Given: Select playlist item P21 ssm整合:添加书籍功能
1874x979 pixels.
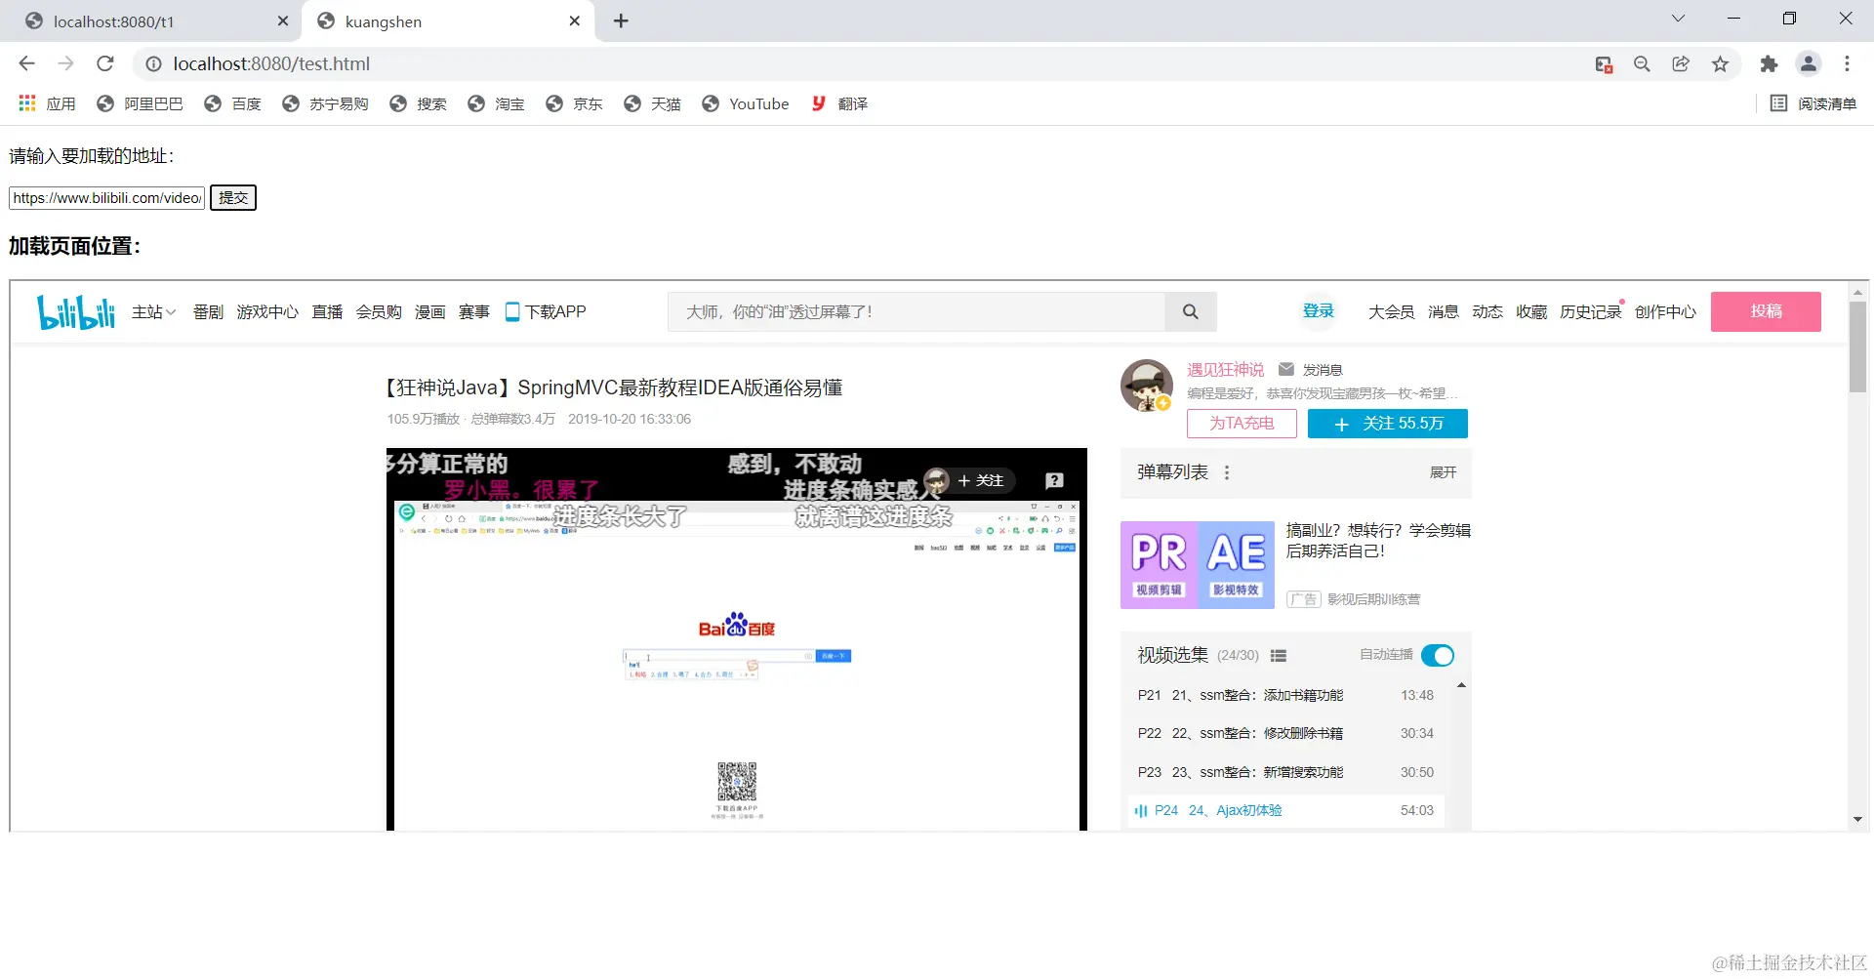Looking at the screenshot, I should click(1286, 695).
